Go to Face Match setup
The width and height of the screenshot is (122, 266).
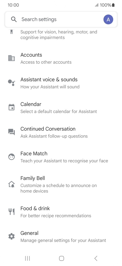pos(61,157)
